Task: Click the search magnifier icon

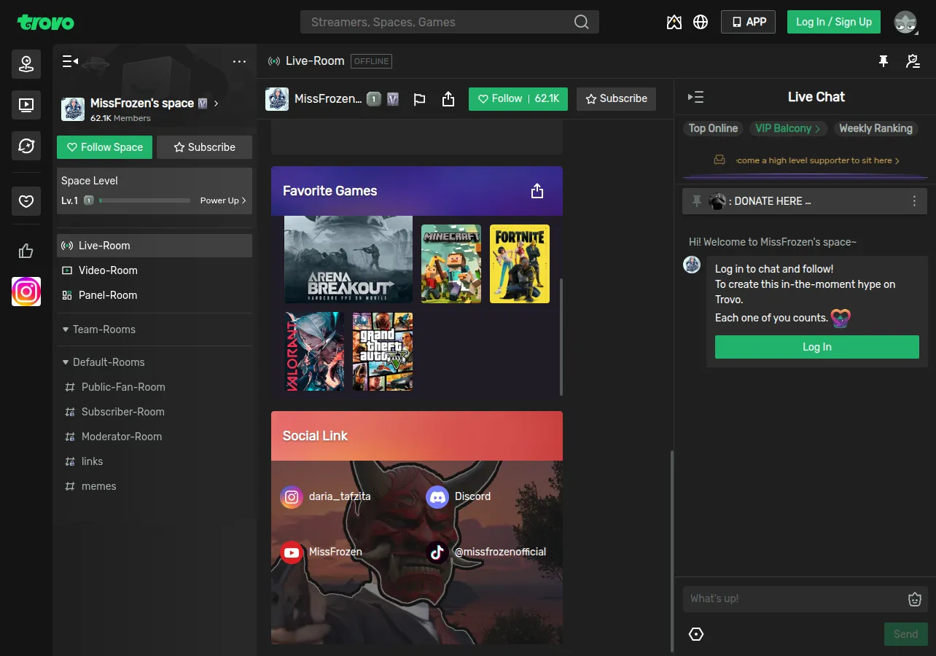Action: (581, 22)
